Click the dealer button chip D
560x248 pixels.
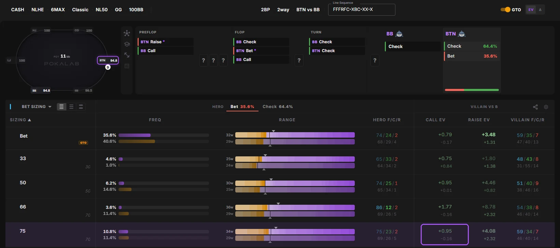(x=108, y=67)
